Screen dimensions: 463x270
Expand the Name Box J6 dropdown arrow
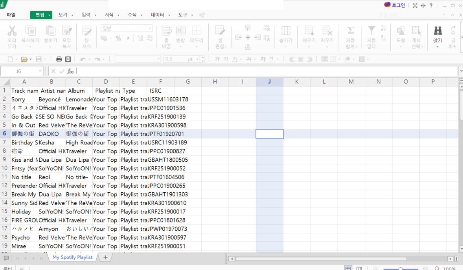[x=40, y=71]
